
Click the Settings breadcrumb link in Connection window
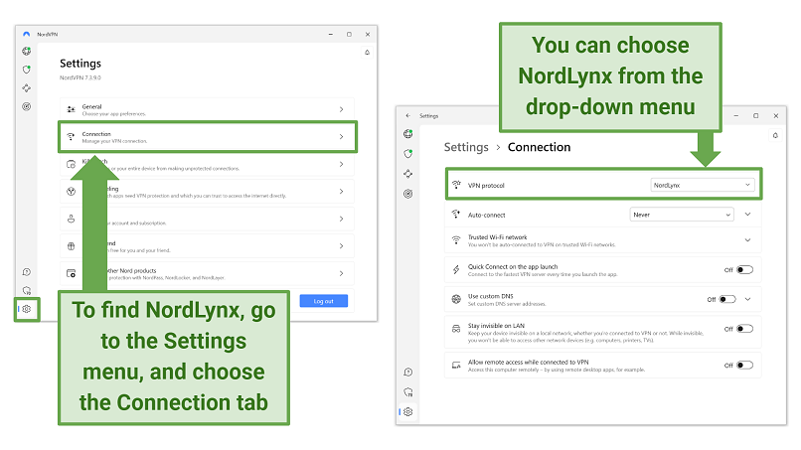pos(466,147)
